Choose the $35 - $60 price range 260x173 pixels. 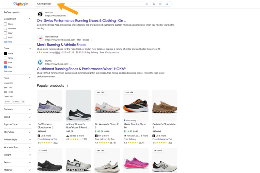[x=8, y=87]
